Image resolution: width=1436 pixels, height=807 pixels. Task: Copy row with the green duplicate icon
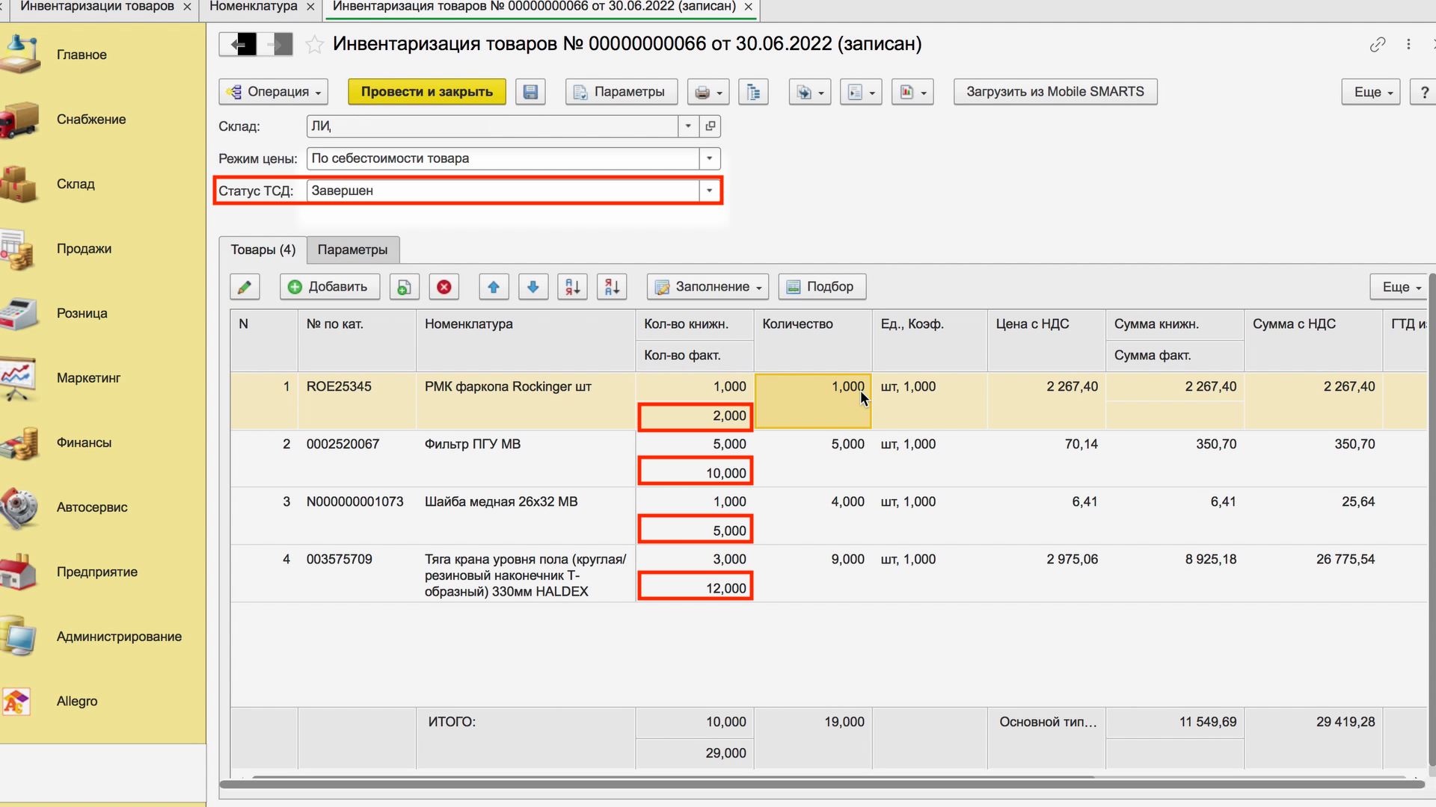[404, 287]
